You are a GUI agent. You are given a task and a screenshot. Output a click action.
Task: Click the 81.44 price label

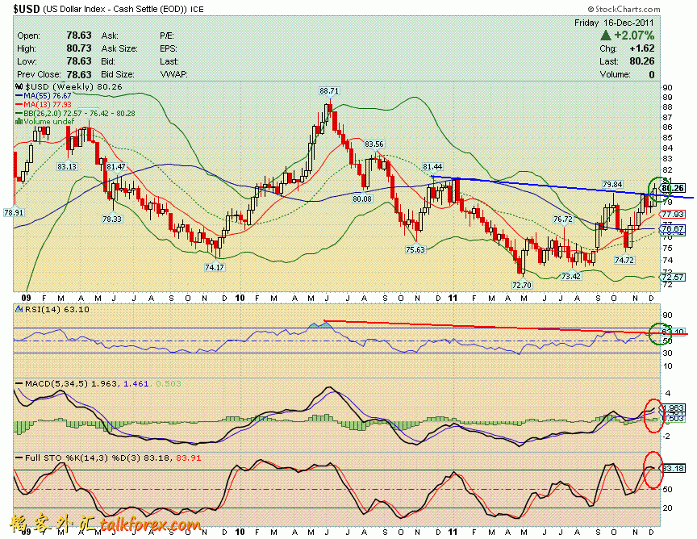pos(432,167)
